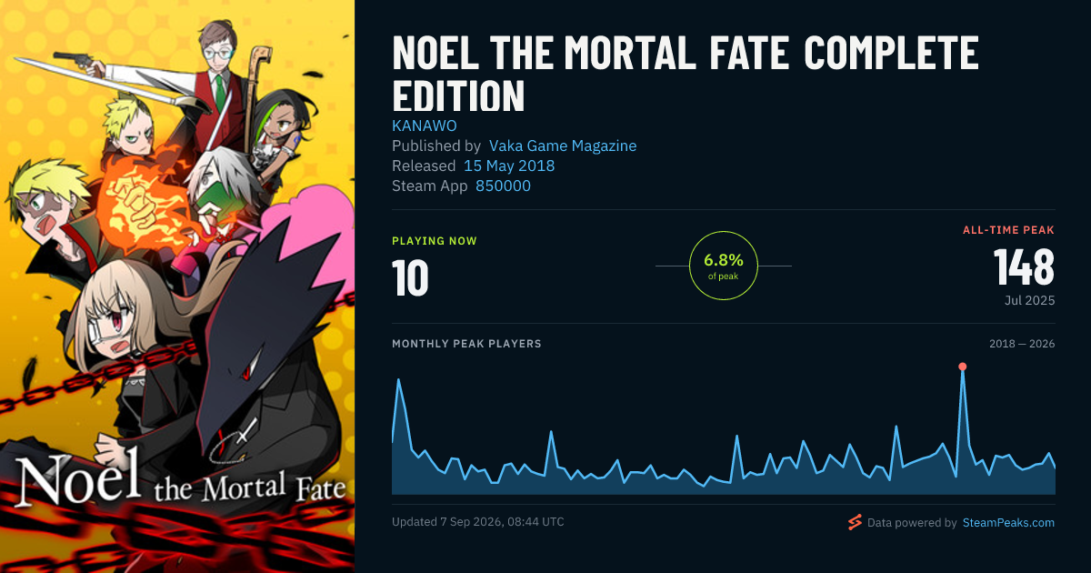Click the Jul 2025 peak date text

pyautogui.click(x=1030, y=300)
